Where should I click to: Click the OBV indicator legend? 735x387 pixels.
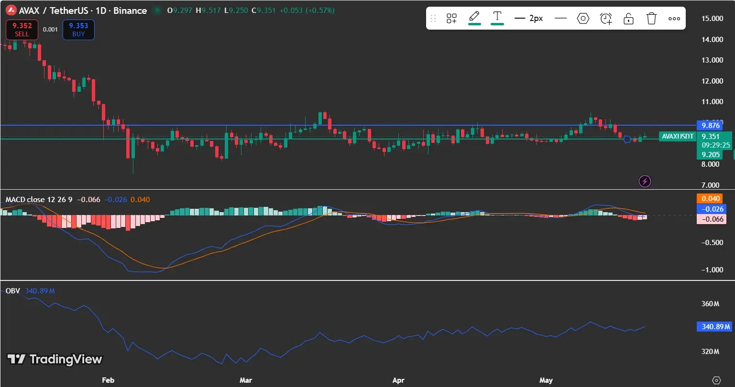(12, 290)
